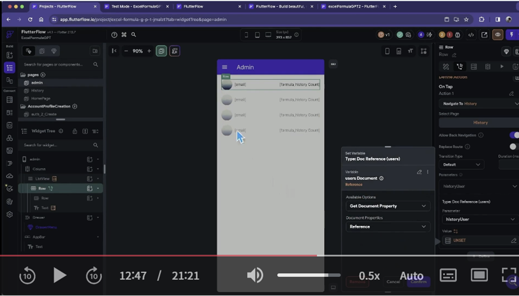Select the desktop device size icon
519x296 pixels.
[268, 35]
